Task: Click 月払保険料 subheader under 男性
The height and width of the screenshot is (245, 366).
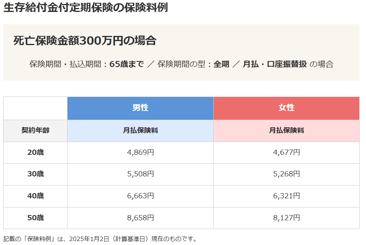Action: click(x=140, y=130)
